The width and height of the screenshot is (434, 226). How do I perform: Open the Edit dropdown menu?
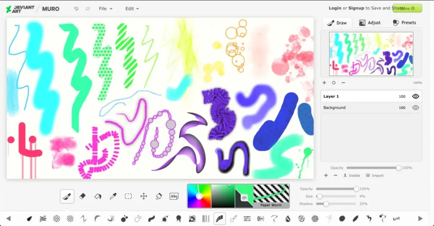tap(132, 8)
